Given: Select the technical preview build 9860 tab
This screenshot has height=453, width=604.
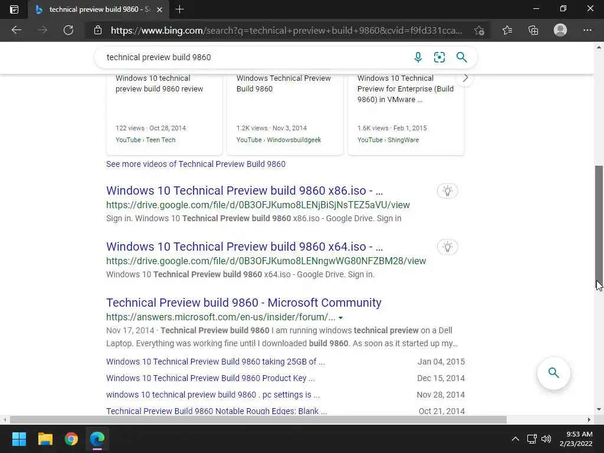Looking at the screenshot, I should click(99, 9).
